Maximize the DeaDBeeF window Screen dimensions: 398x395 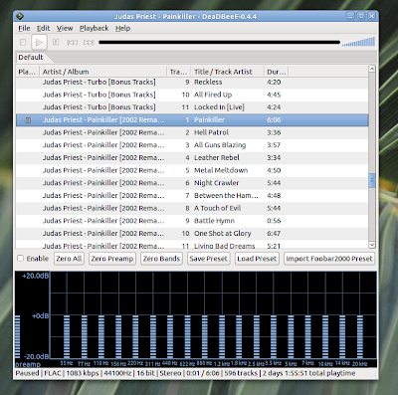(361, 16)
